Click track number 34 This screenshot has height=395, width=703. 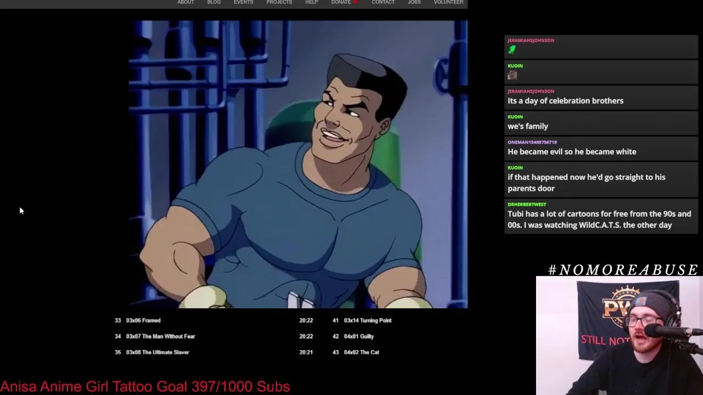(x=118, y=336)
